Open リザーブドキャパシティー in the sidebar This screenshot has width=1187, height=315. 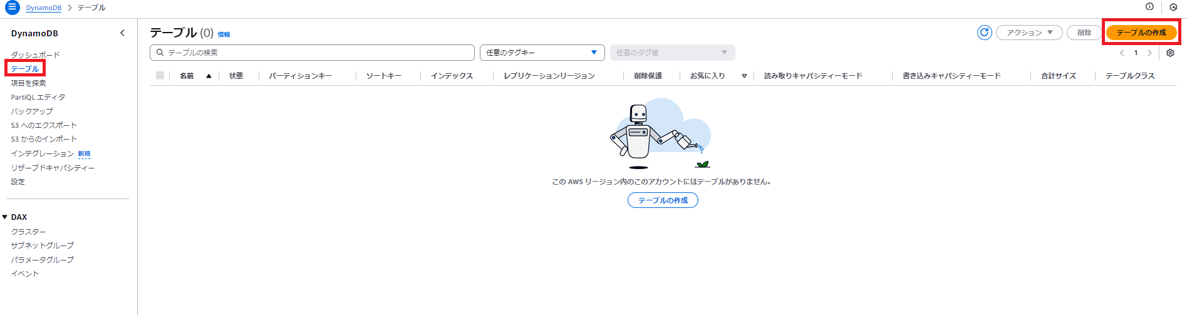[x=53, y=168]
